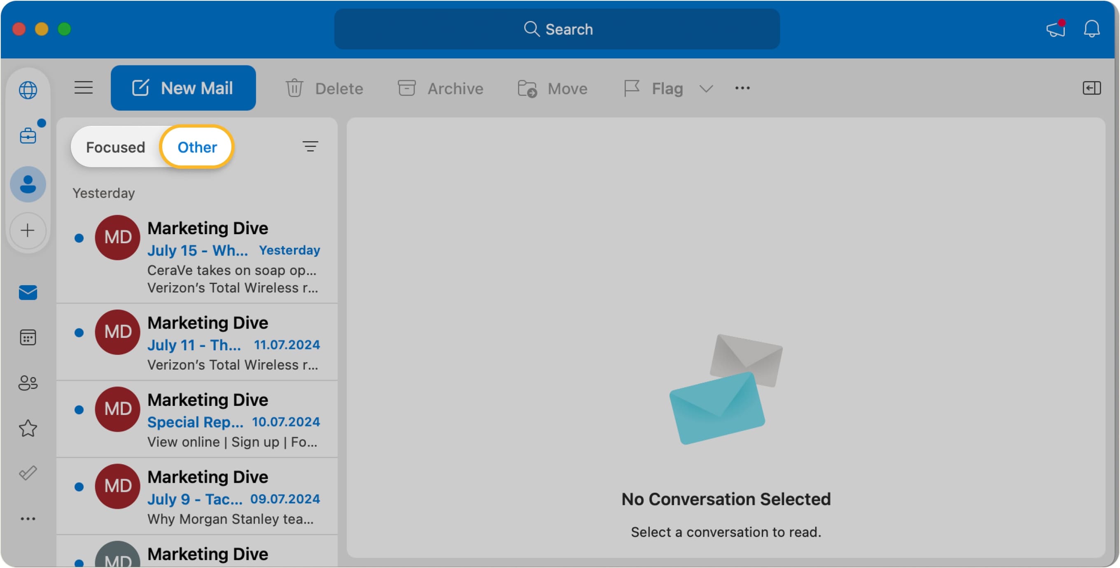The width and height of the screenshot is (1120, 568).
Task: Open the Marketing Dive July 9 email
Action: pyautogui.click(x=197, y=496)
